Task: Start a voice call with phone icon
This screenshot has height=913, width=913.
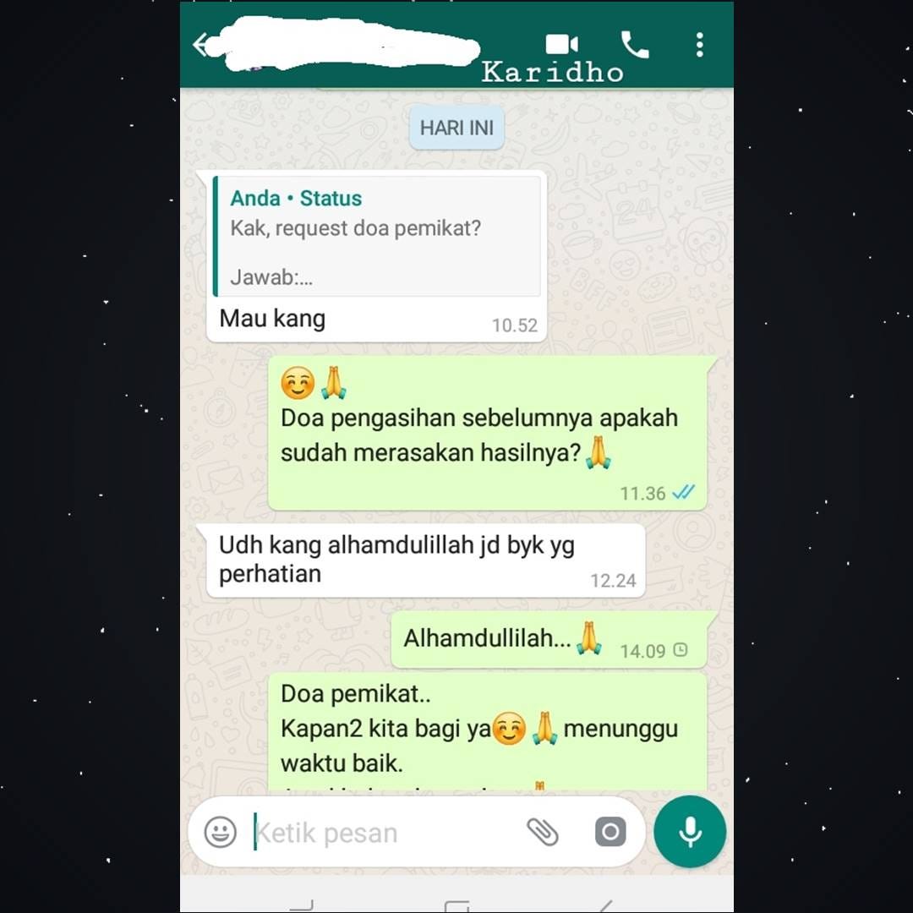Action: [635, 45]
